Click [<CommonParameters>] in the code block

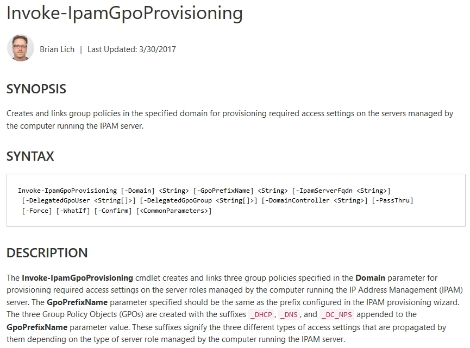click(174, 211)
